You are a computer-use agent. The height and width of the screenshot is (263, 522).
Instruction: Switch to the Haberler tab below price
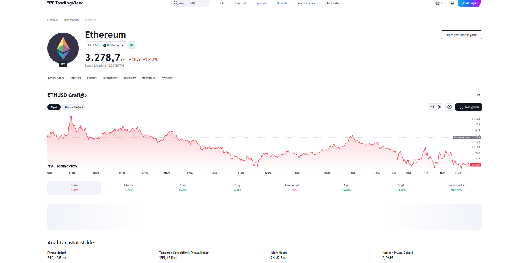(75, 78)
